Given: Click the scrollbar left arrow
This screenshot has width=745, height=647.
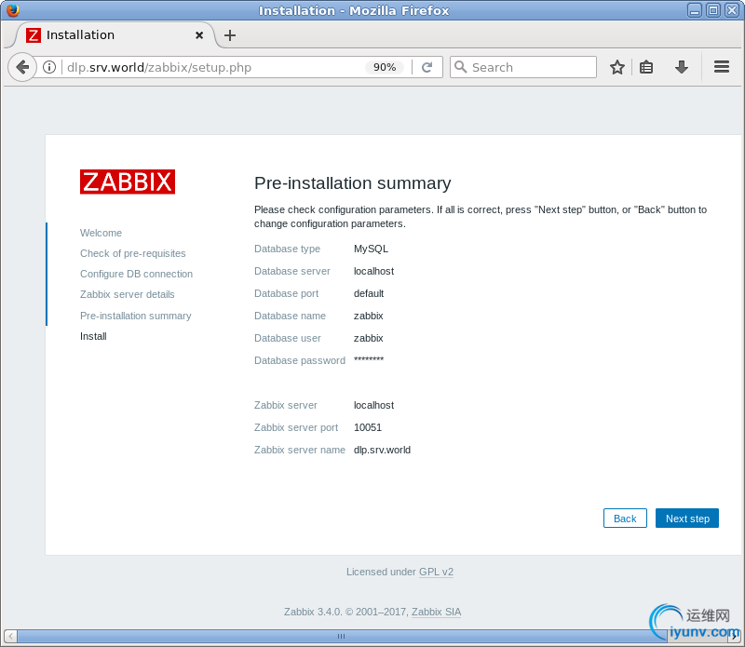Looking at the screenshot, I should pos(10,636).
